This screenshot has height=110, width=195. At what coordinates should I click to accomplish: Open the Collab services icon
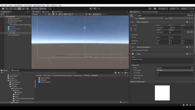(150, 9)
